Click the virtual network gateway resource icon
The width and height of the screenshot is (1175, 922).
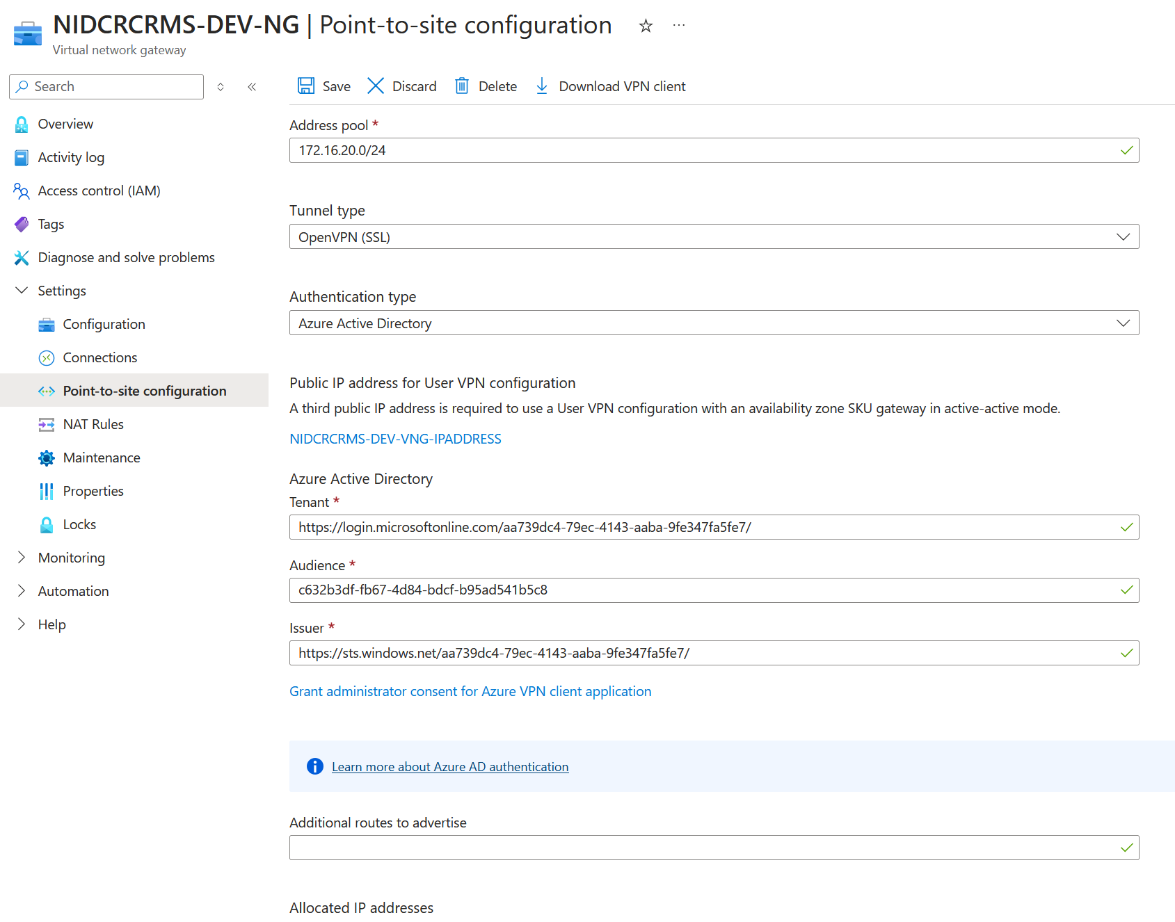pos(28,33)
